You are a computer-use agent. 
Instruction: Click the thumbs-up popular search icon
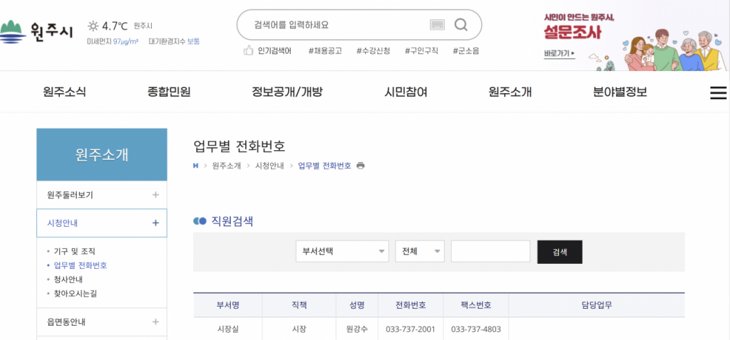248,51
